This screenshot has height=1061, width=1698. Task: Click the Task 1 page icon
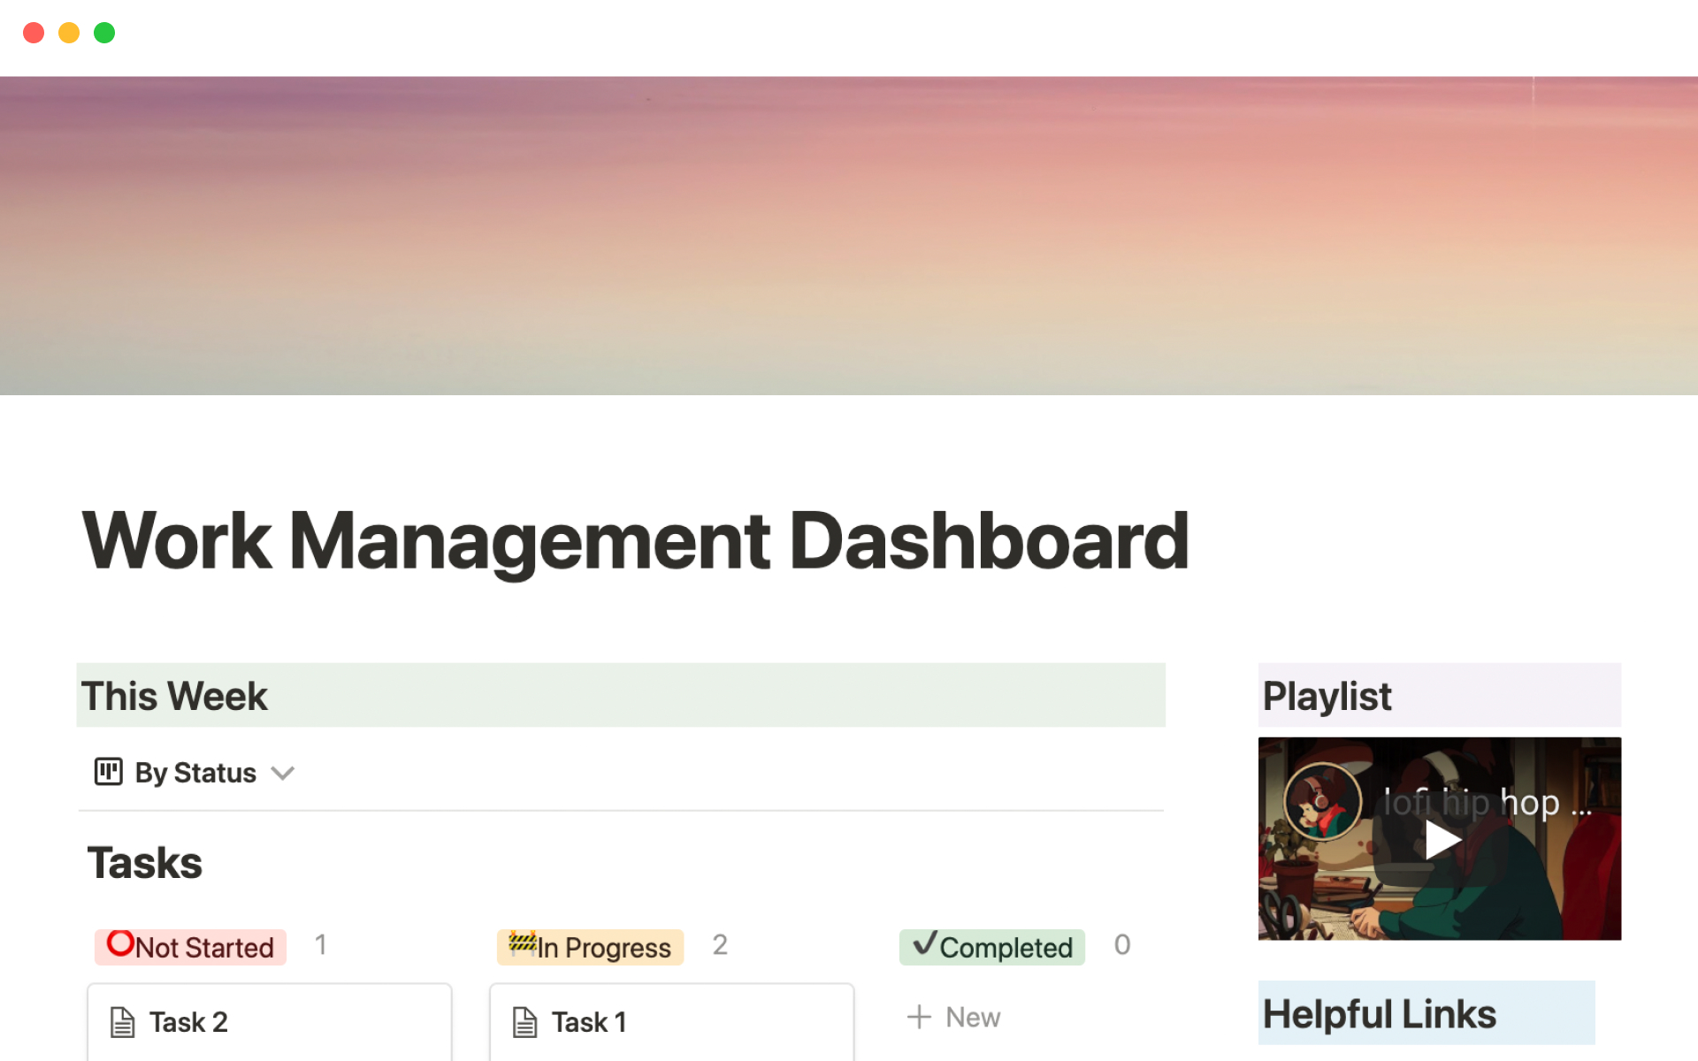tap(524, 1022)
